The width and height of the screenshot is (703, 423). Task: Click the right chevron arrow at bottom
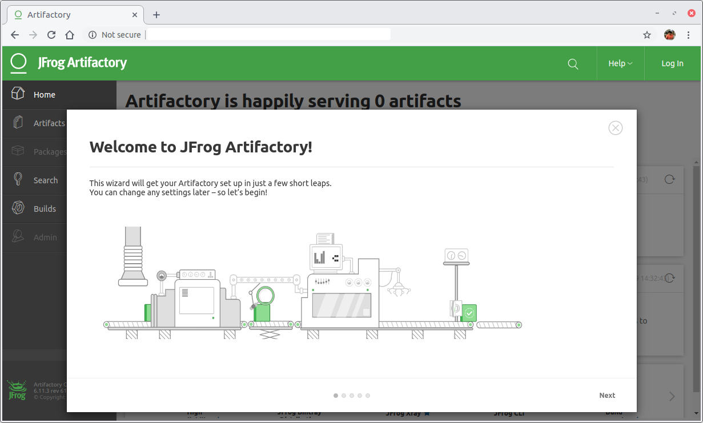coord(672,396)
